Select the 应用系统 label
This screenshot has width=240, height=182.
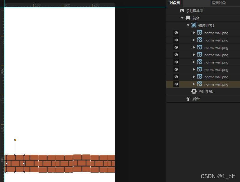point(206,92)
